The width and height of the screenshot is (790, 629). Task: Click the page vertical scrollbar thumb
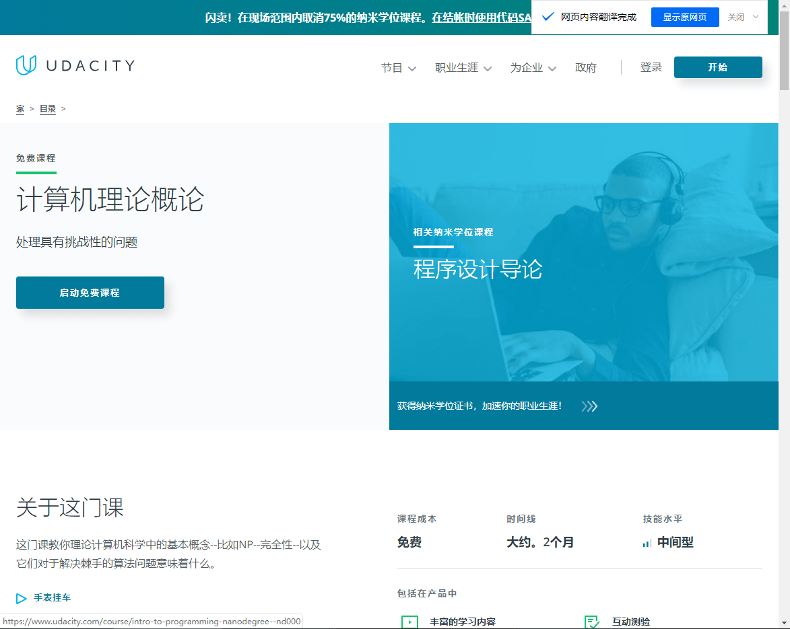[785, 50]
